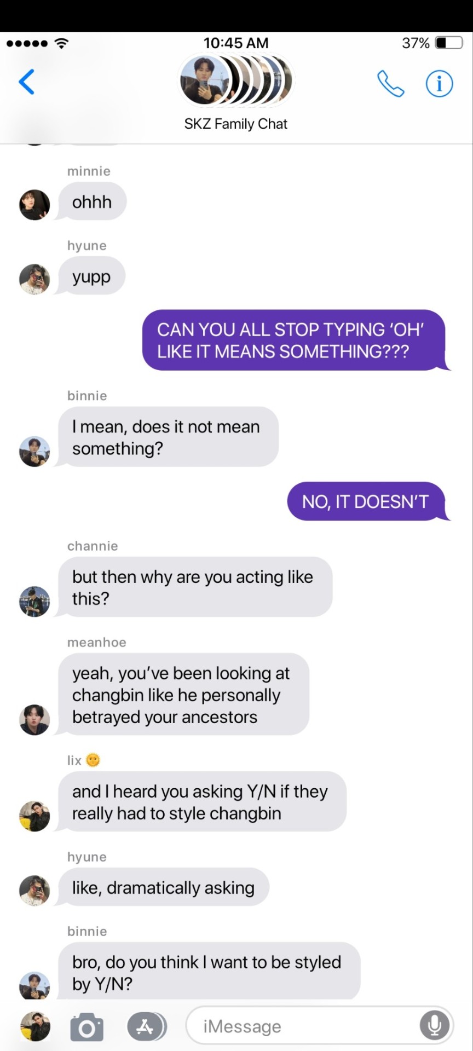The width and height of the screenshot is (473, 1051).
Task: Tap minnie's avatar beside 'ohhh'
Action: pos(34,205)
